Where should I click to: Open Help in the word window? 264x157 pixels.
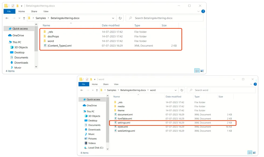click(x=255, y=84)
